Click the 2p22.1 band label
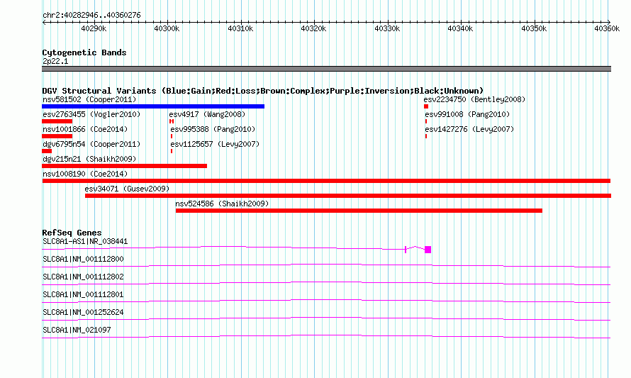 point(55,61)
